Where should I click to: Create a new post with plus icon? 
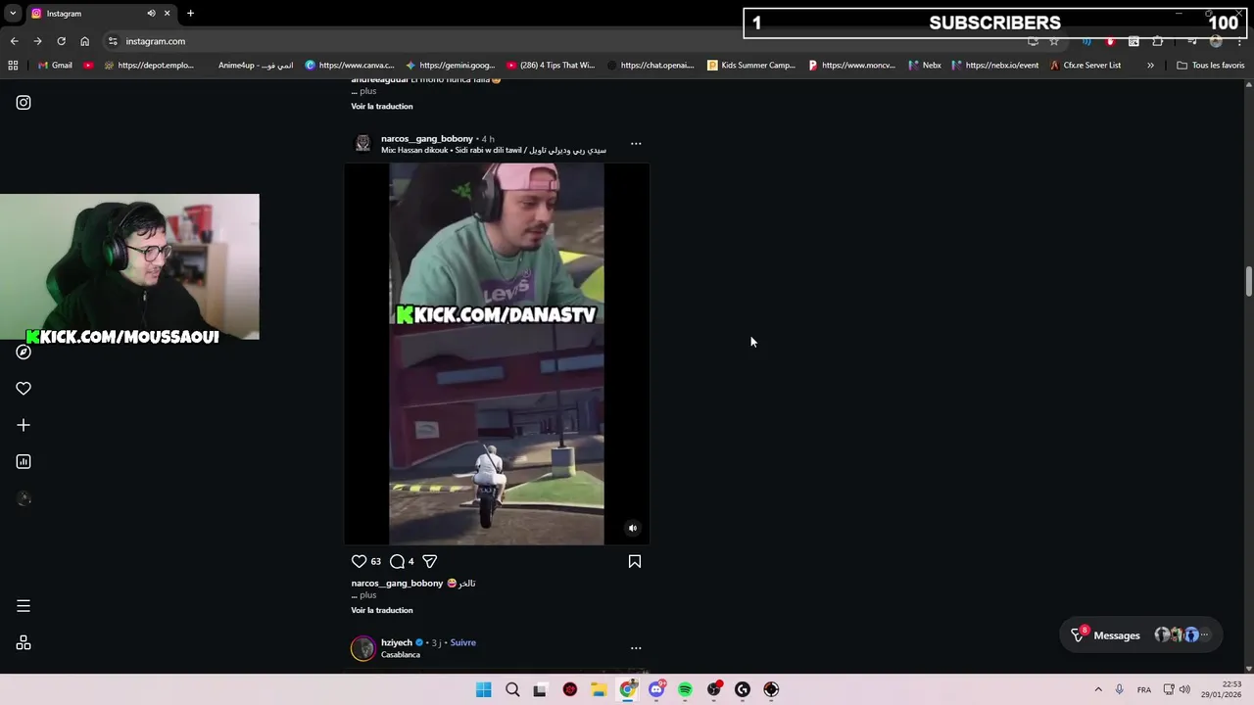coord(24,425)
